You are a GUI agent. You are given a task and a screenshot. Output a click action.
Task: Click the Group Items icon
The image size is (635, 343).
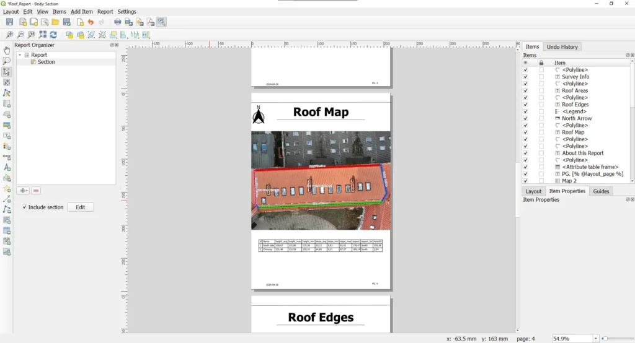click(x=91, y=35)
